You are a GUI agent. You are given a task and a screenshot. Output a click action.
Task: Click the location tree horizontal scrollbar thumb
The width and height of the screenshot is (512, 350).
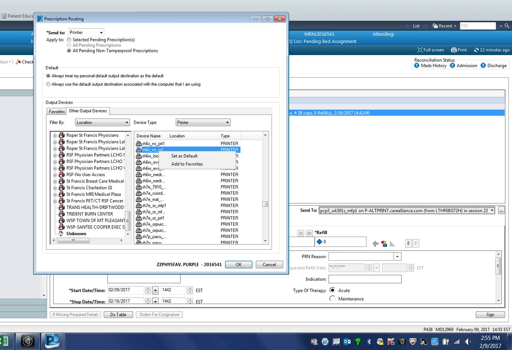pyautogui.click(x=73, y=240)
